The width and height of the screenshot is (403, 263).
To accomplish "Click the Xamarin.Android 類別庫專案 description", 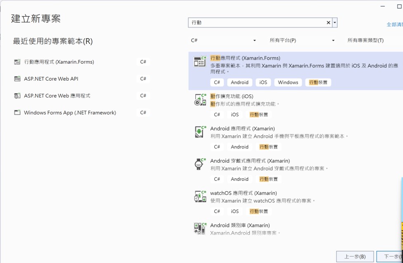I will (x=245, y=233).
